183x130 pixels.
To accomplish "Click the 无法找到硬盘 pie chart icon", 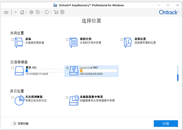I will [x=19, y=100].
